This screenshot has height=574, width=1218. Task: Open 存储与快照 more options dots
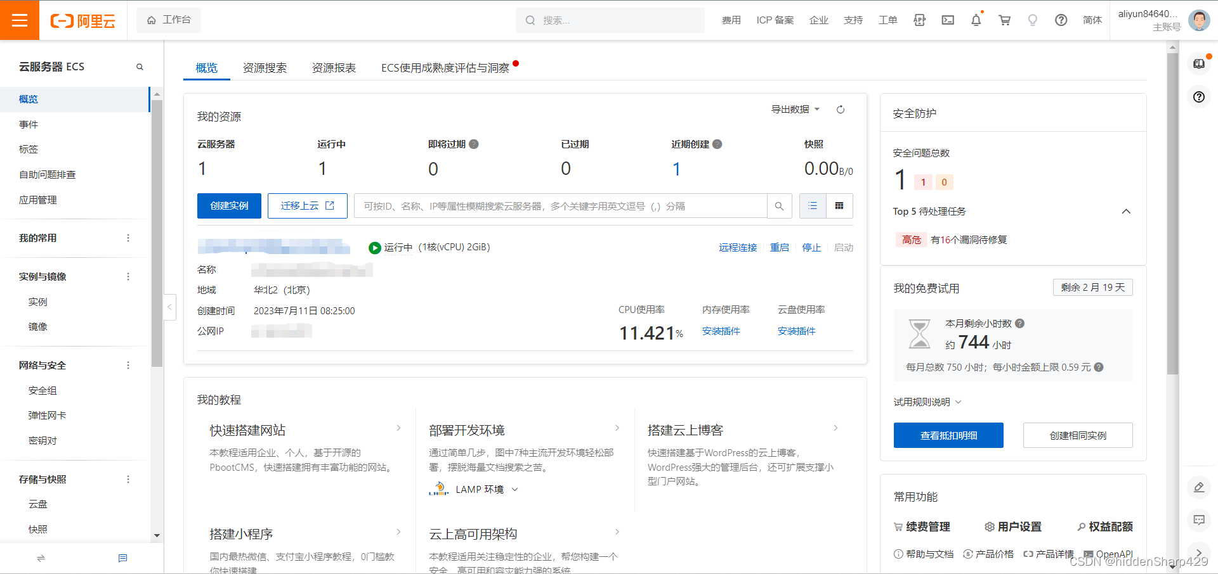[x=128, y=480]
